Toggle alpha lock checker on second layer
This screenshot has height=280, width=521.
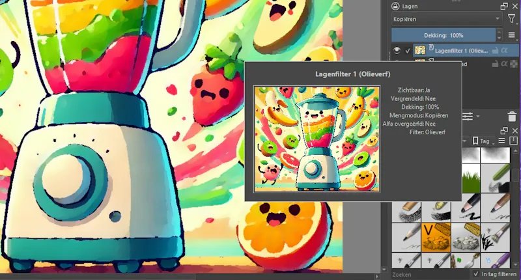tap(514, 63)
